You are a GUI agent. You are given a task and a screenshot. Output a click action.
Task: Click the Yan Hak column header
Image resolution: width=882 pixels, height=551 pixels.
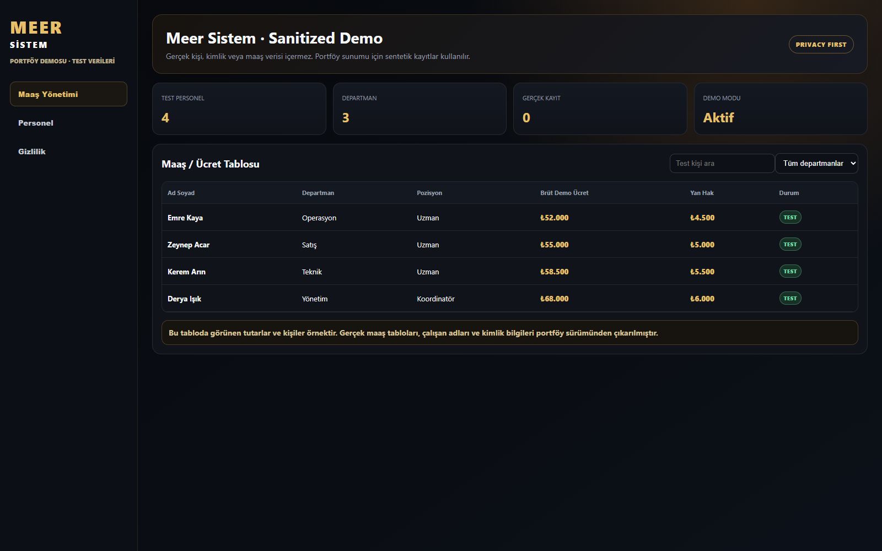coord(702,193)
